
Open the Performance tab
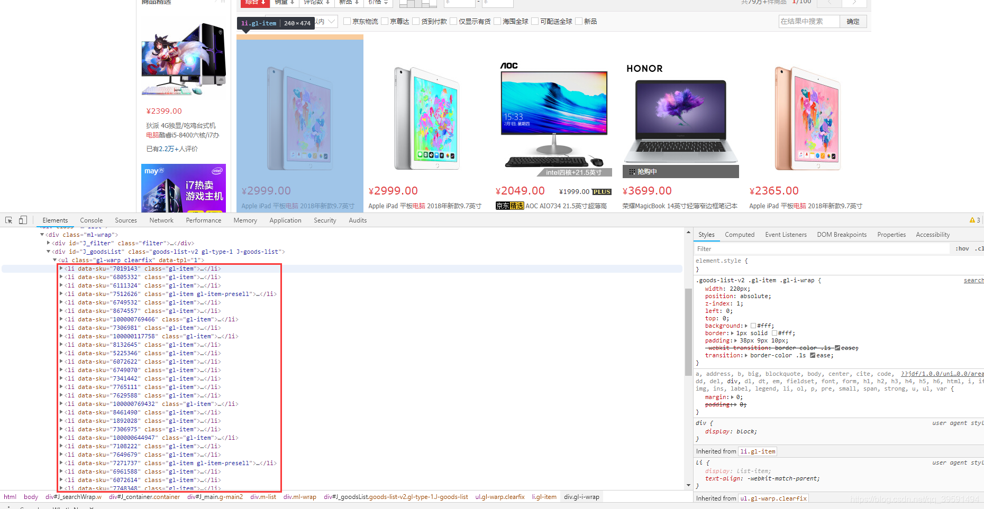204,220
